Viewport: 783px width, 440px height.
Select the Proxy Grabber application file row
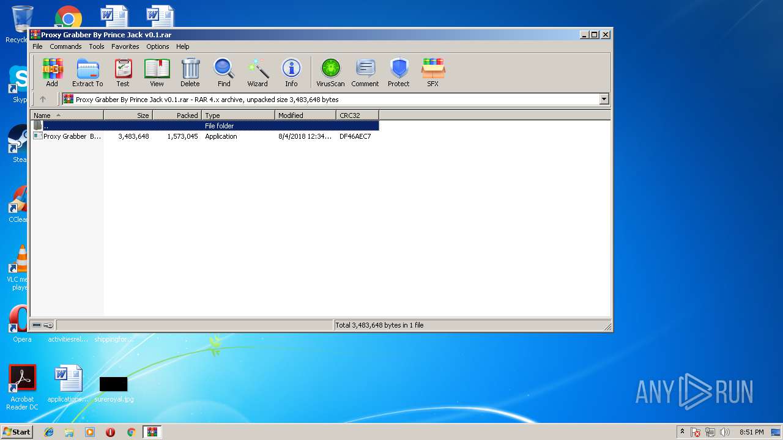205,136
